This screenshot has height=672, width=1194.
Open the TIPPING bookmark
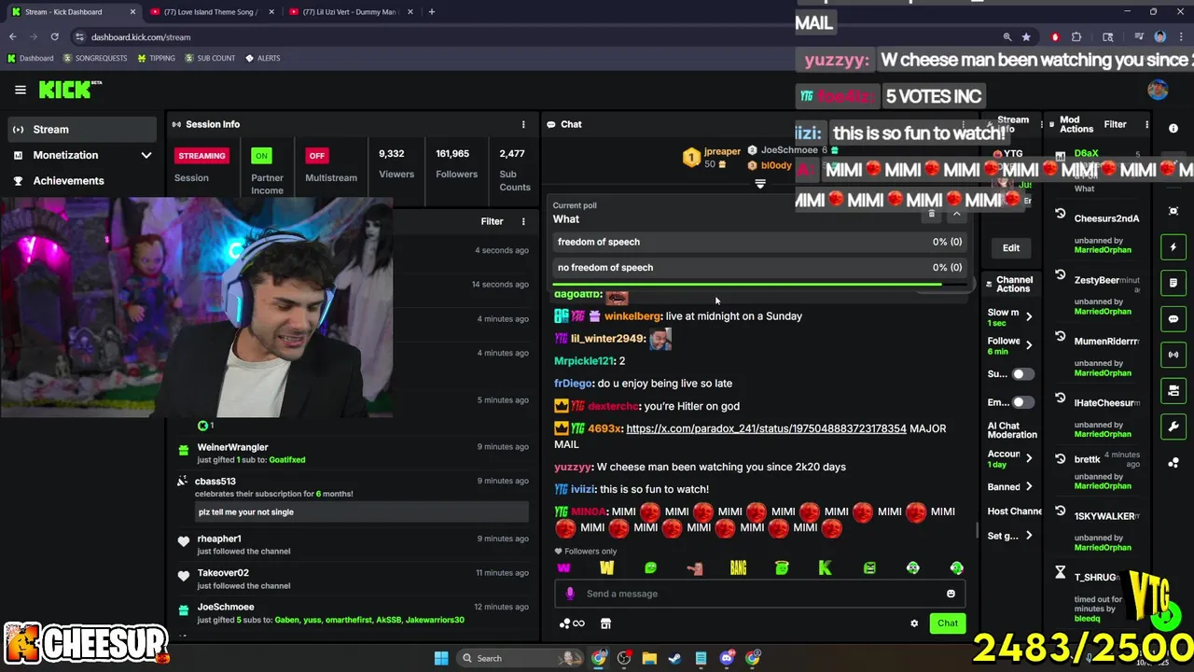[156, 58]
